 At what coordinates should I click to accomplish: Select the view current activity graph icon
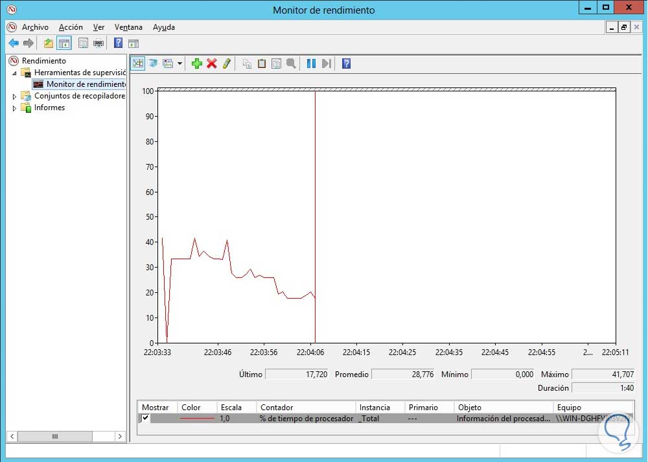click(138, 64)
